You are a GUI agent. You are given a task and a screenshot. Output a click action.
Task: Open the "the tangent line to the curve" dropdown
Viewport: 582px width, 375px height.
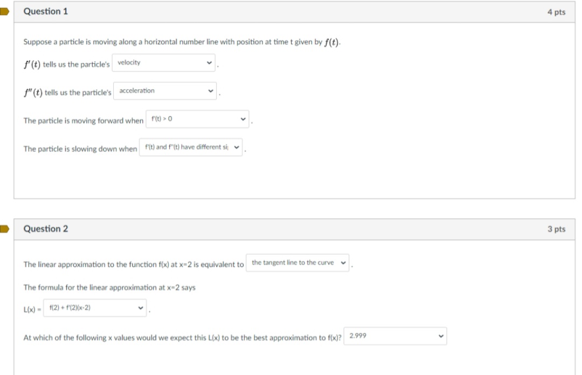[x=296, y=262]
